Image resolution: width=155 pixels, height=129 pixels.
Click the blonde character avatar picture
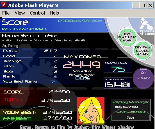tap(91, 111)
